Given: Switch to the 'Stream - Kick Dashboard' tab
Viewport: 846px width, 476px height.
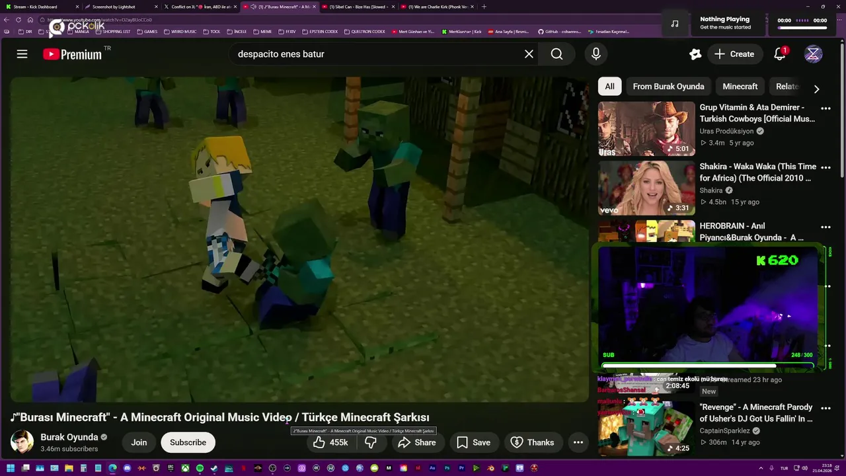Looking at the screenshot, I should pyautogui.click(x=41, y=7).
